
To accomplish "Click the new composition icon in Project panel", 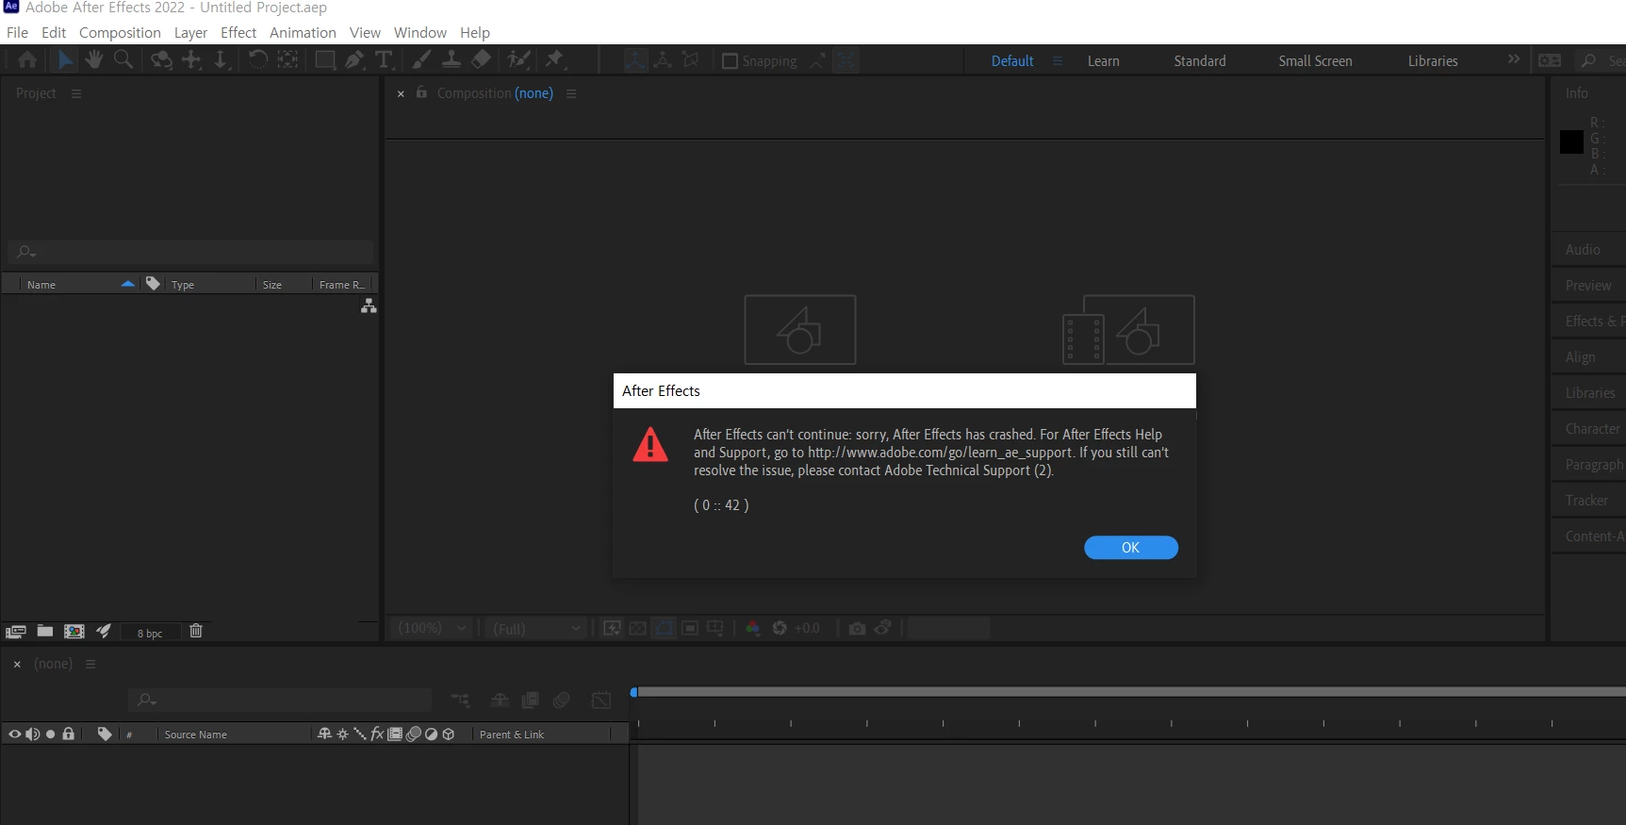I will [x=74, y=632].
